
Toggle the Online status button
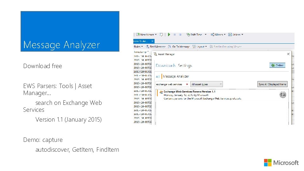tap(277, 65)
